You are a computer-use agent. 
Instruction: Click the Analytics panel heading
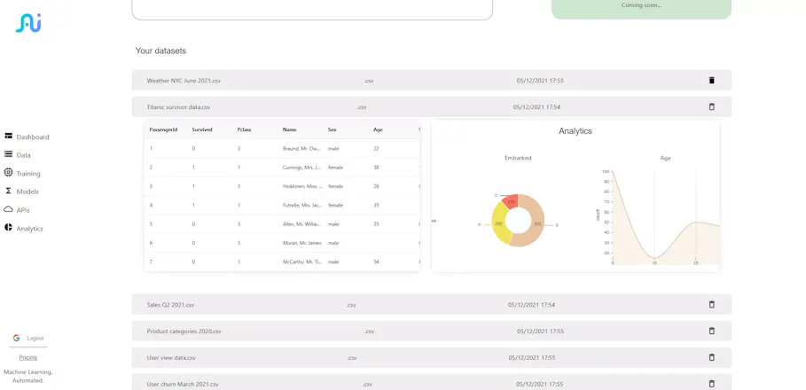[x=575, y=131]
